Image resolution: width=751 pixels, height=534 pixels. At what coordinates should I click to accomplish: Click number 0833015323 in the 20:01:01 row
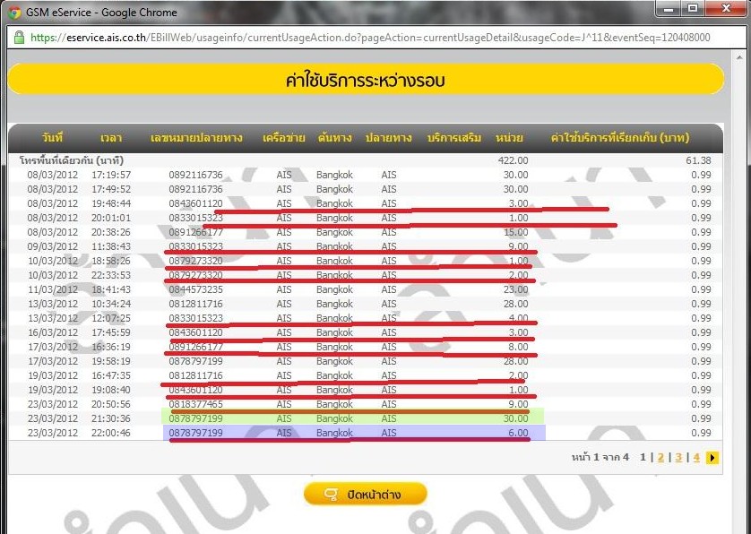(195, 218)
